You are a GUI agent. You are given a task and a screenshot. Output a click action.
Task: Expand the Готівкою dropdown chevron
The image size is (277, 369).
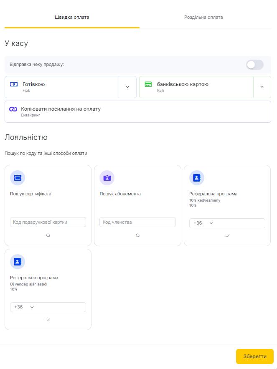(x=127, y=87)
